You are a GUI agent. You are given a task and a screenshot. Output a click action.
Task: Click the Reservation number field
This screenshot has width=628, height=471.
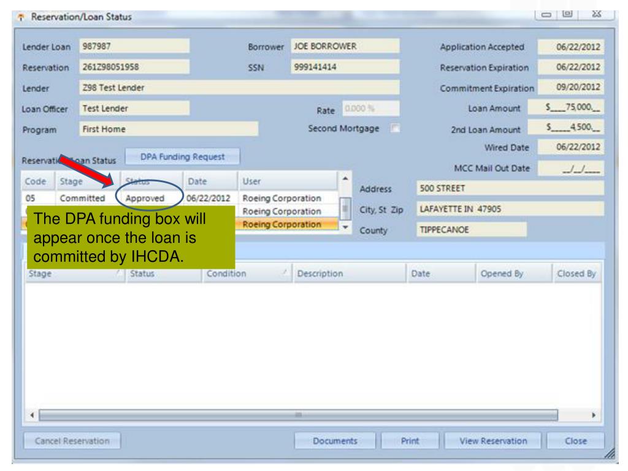[x=134, y=67]
